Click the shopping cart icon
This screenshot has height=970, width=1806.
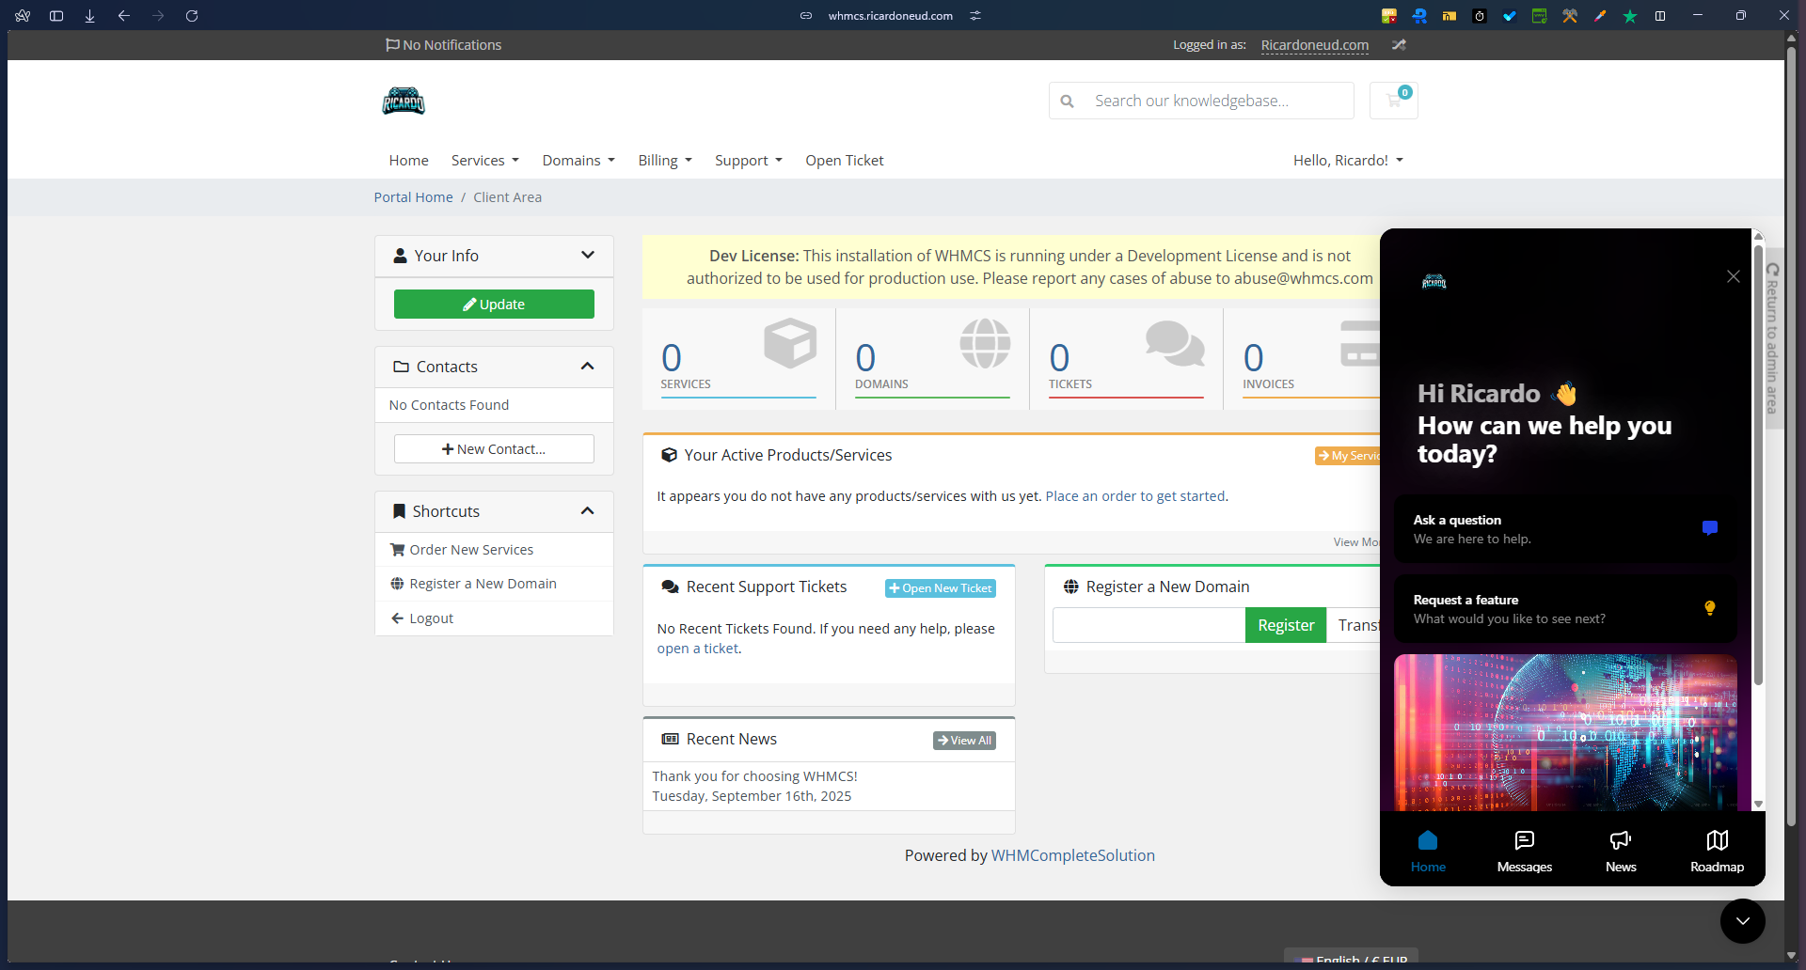[1393, 101]
